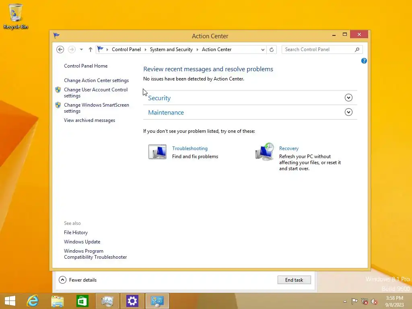Screen dimensions: 412x309
Task: Open the Recovery link
Action: [289, 148]
